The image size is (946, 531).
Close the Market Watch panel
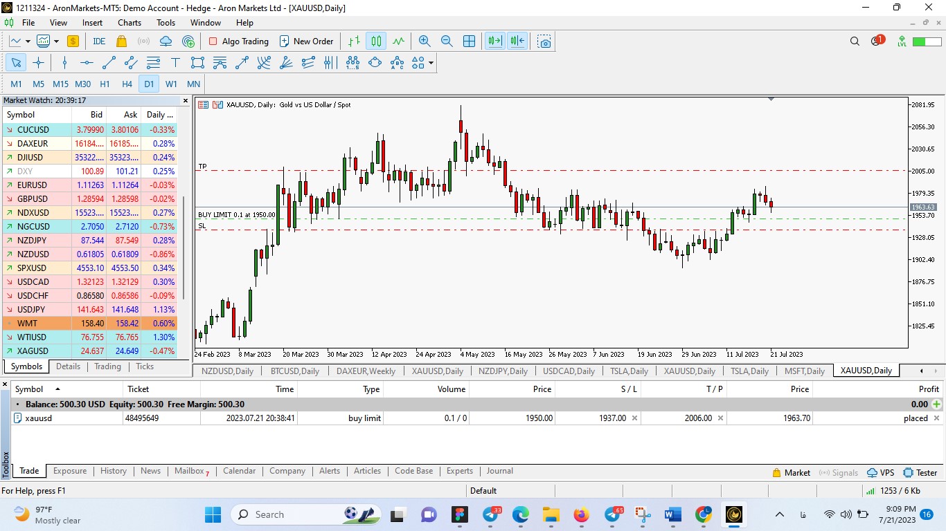click(x=185, y=100)
